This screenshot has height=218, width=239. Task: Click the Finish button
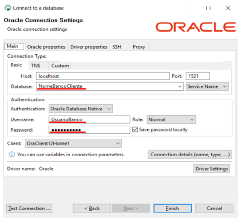(x=172, y=208)
